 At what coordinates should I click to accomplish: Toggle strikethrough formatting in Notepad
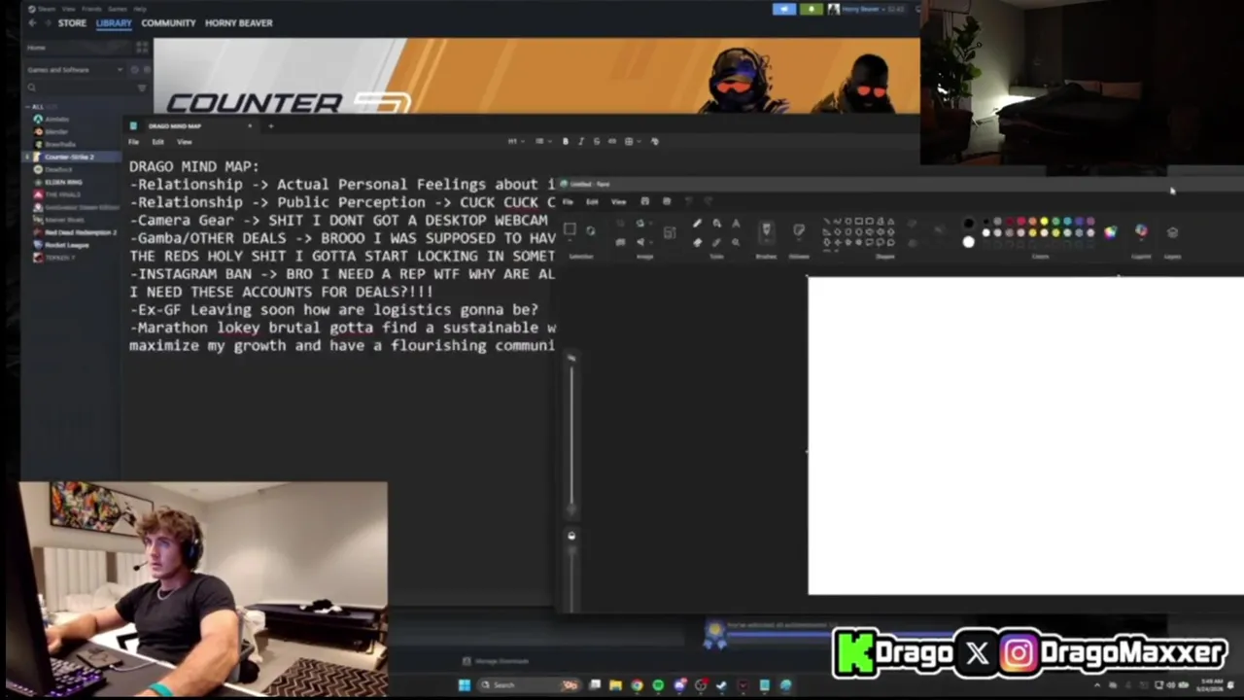tap(597, 141)
